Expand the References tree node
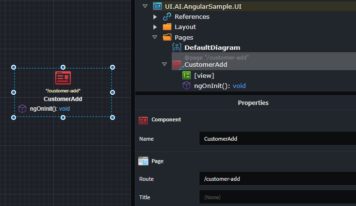Viewport: 356px width, 206px height. (155, 17)
